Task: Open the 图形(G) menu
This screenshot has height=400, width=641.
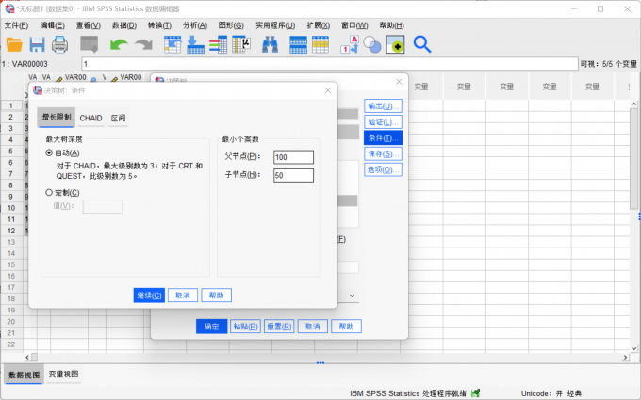Action: (231, 25)
